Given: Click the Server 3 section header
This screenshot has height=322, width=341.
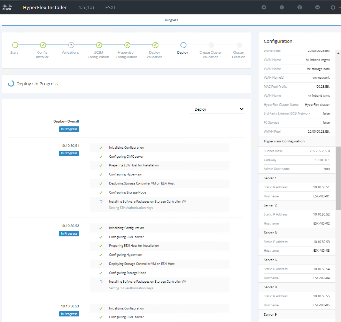Looking at the screenshot, I should pos(297,233).
